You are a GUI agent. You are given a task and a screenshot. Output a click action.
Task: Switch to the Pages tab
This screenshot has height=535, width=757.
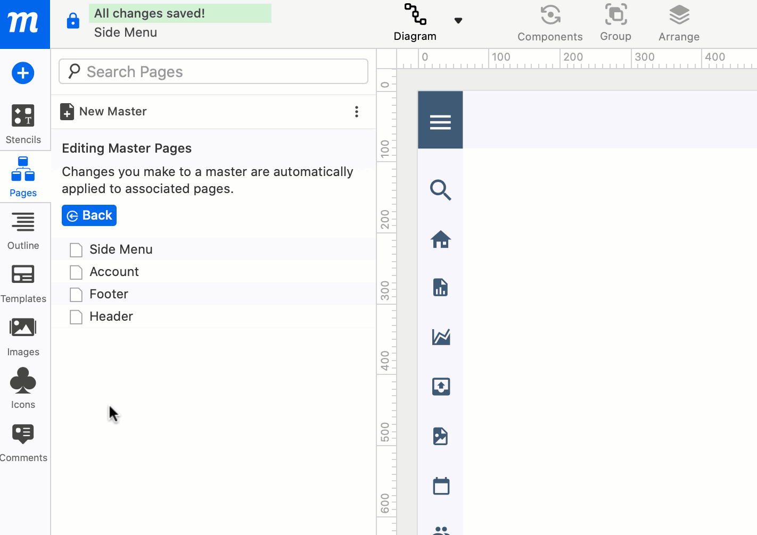[23, 175]
